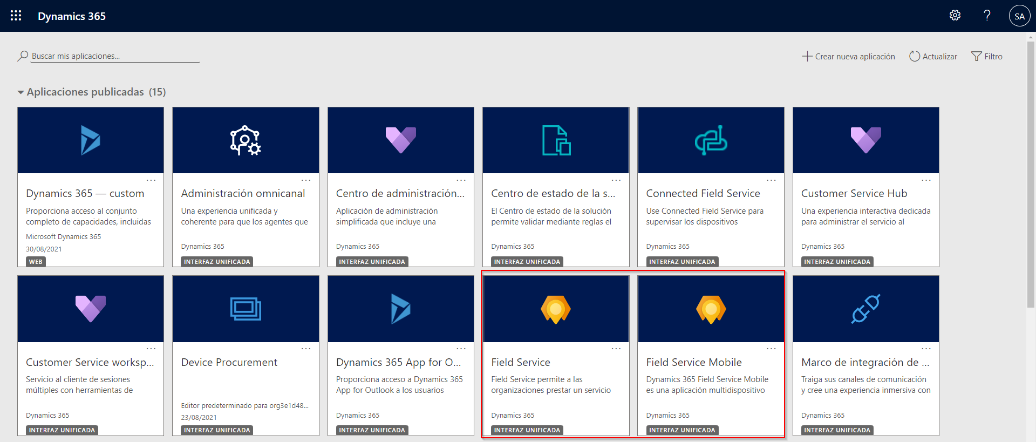Image resolution: width=1036 pixels, height=442 pixels.
Task: Open more options for Field Service Mobile
Action: coord(772,349)
